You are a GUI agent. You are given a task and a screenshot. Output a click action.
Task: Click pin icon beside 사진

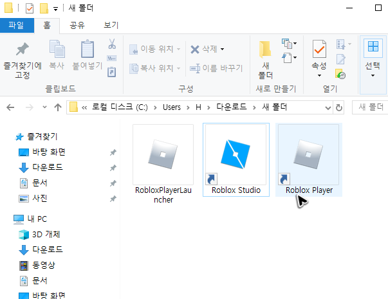pyautogui.click(x=113, y=199)
